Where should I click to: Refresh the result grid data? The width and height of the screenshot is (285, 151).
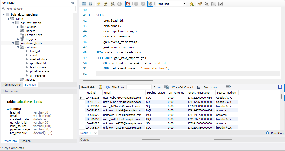pos(108,87)
